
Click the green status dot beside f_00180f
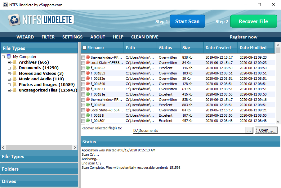click(x=88, y=121)
